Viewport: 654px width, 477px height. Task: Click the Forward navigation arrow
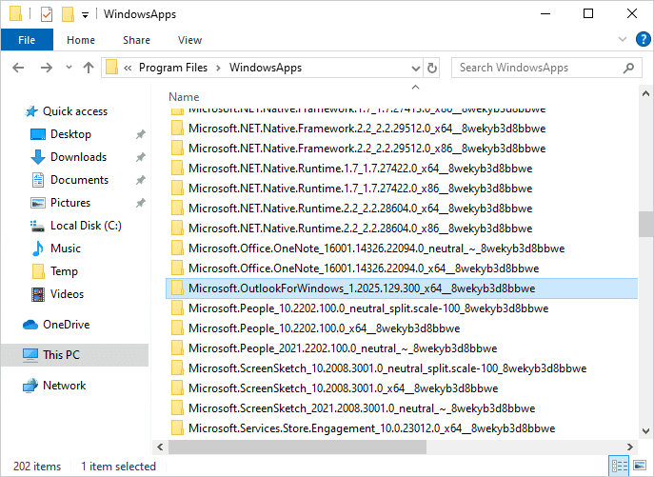[47, 68]
